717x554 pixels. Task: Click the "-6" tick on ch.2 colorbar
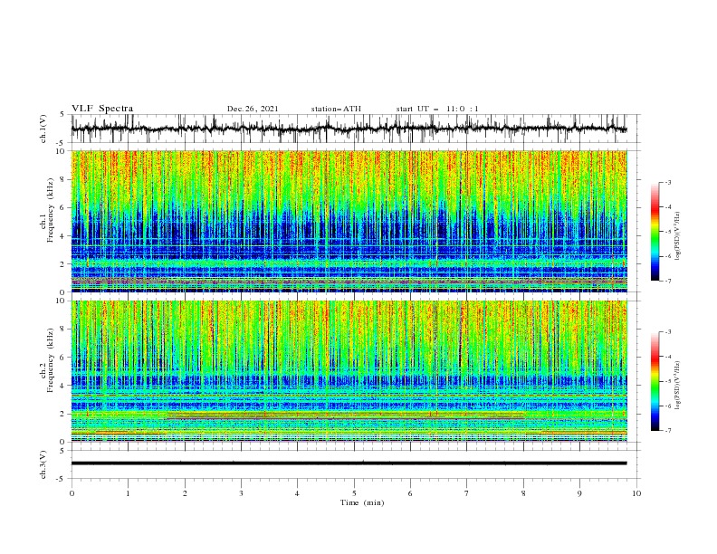[668, 406]
